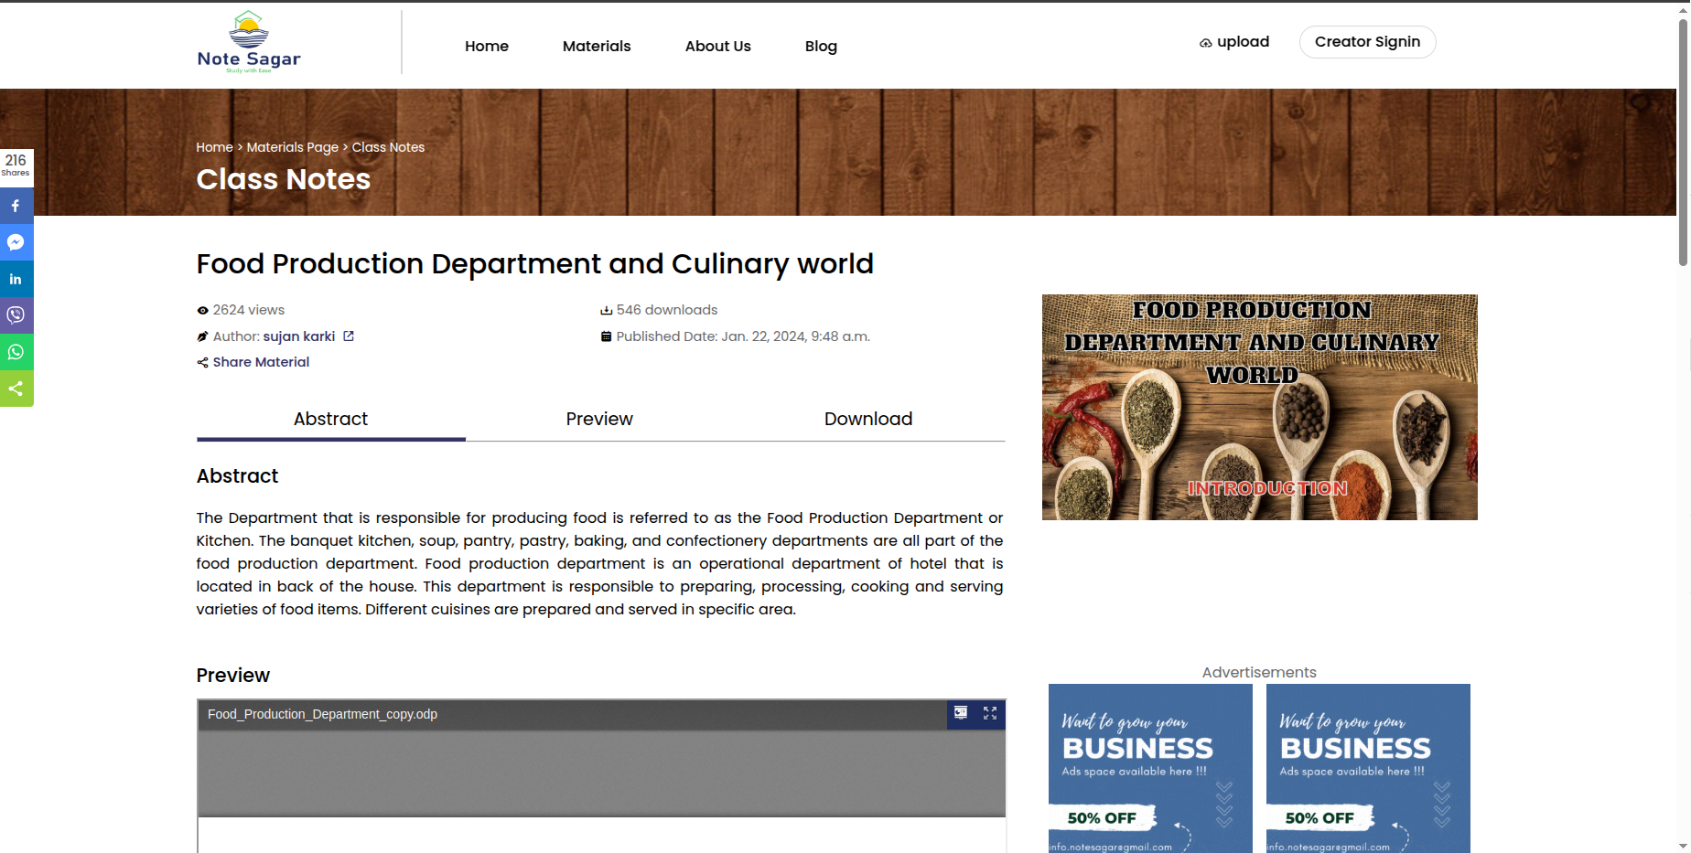Click the Viber share icon
The width and height of the screenshot is (1691, 853).
coord(16,315)
